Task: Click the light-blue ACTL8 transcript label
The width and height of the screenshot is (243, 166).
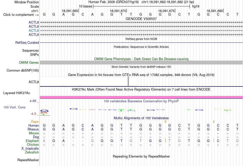Action: pyautogui.click(x=34, y=30)
